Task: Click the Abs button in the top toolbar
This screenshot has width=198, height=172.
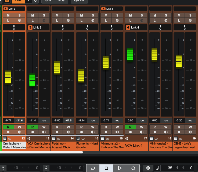Action: [x=61, y=1]
